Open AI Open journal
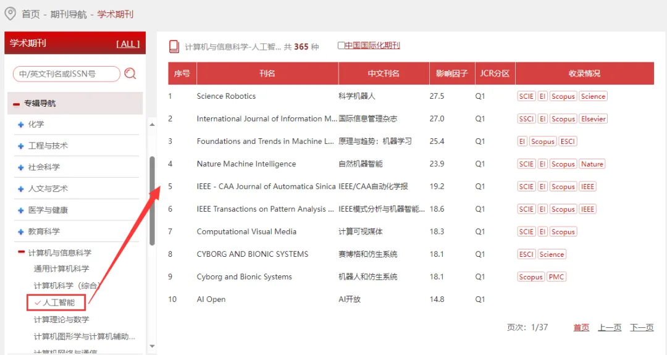 [x=211, y=299]
